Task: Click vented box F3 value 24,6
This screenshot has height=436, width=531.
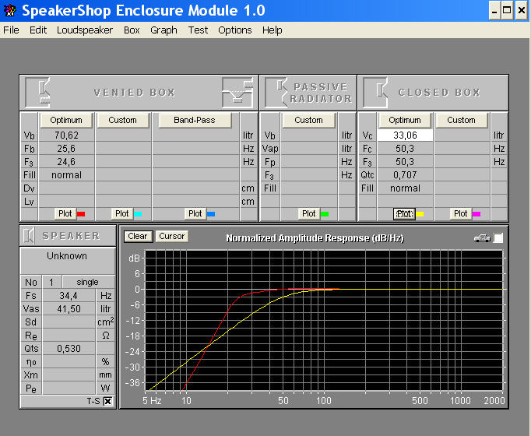Action: coord(66,162)
